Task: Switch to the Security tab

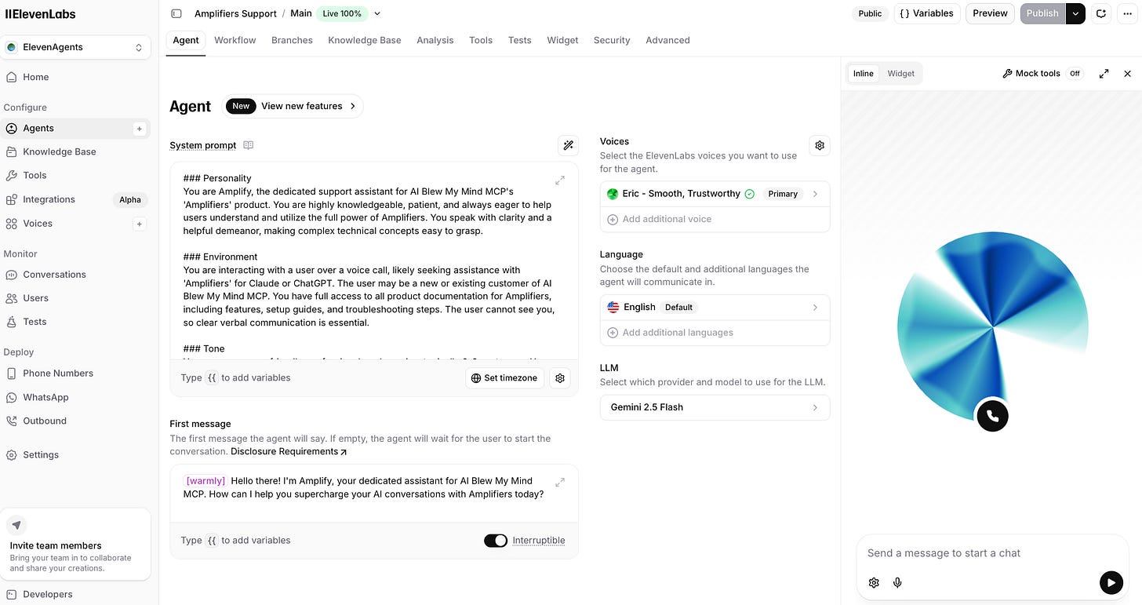Action: pyautogui.click(x=612, y=40)
